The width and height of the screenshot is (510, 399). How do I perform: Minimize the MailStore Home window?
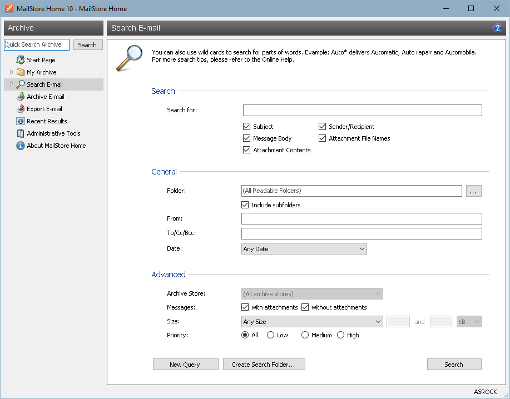446,8
